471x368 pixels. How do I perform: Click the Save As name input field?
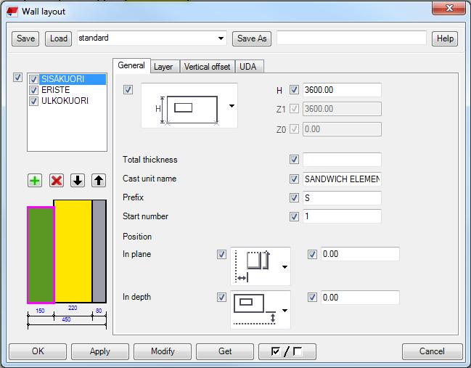351,38
